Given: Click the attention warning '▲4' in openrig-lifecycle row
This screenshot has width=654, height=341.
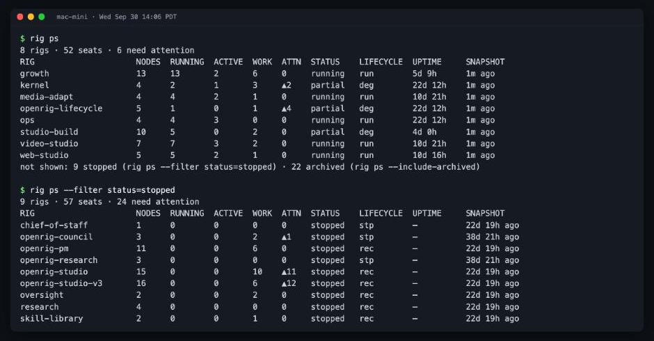Looking at the screenshot, I should pyautogui.click(x=287, y=109).
